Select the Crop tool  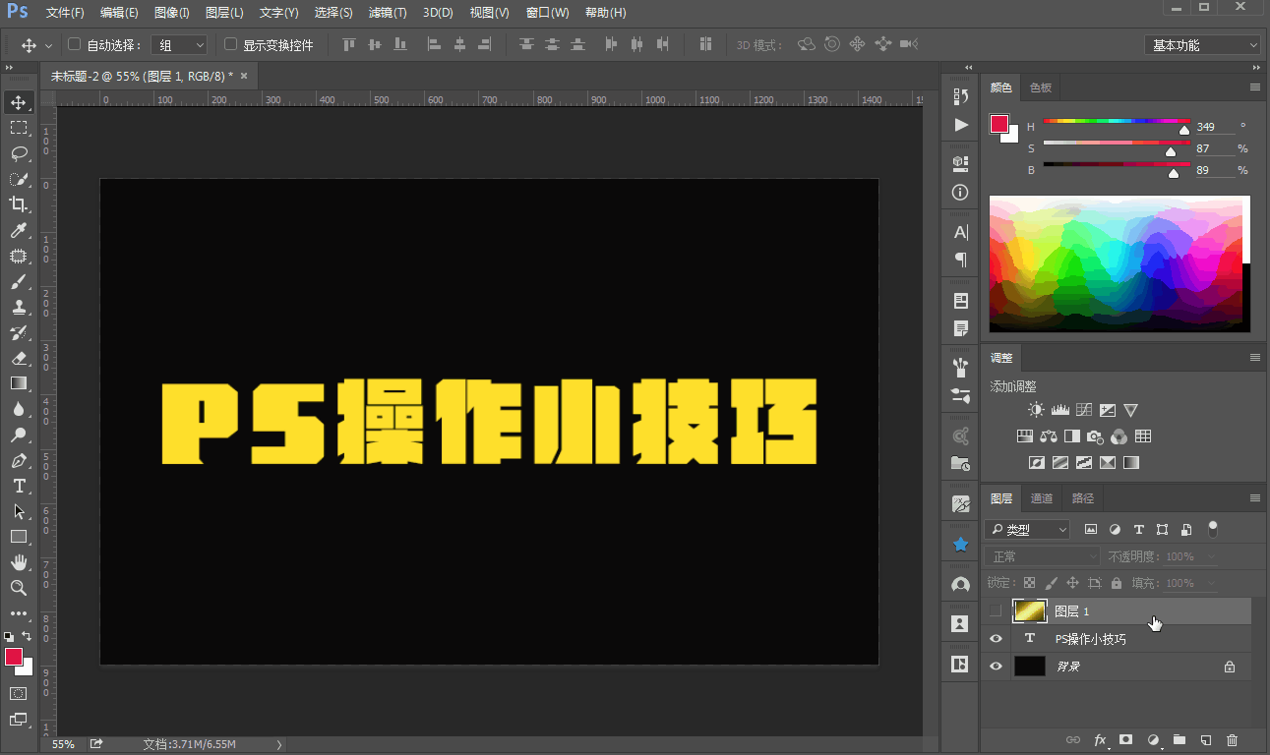point(20,204)
